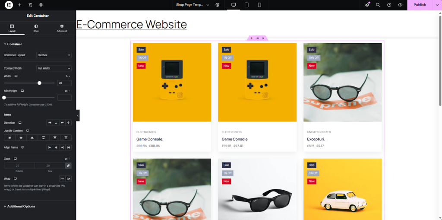Preview changes with the eye icon

tap(400, 5)
